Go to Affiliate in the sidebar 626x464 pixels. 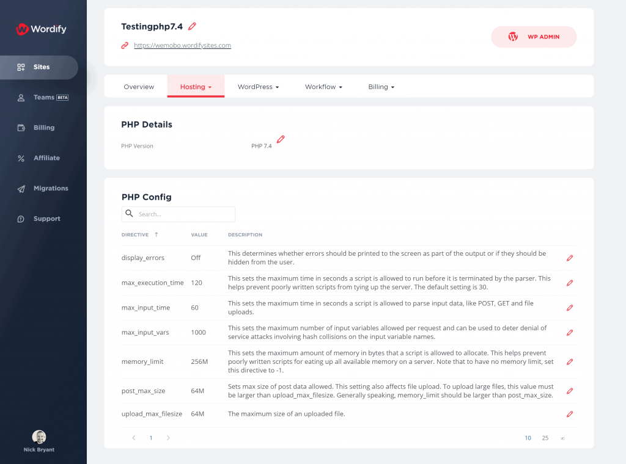46,158
